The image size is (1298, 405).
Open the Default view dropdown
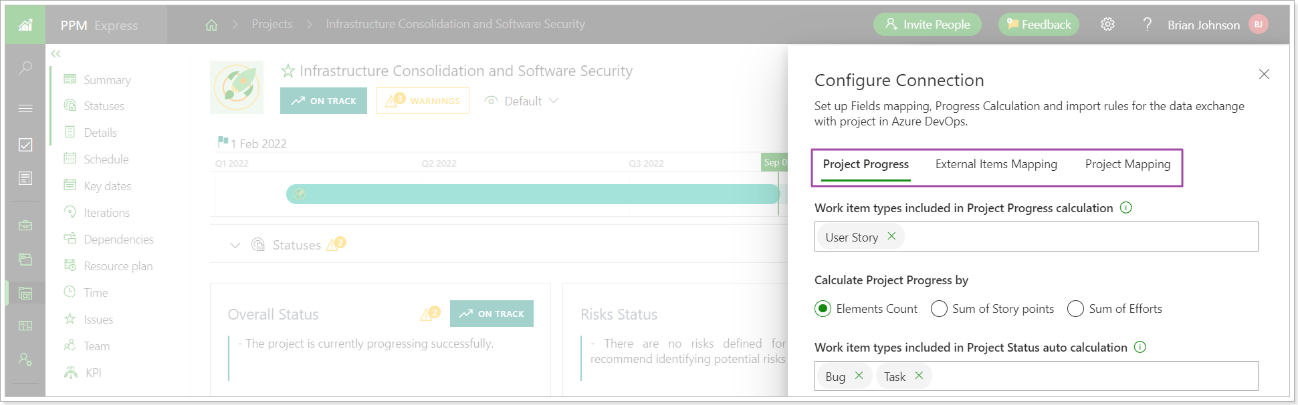click(x=522, y=101)
